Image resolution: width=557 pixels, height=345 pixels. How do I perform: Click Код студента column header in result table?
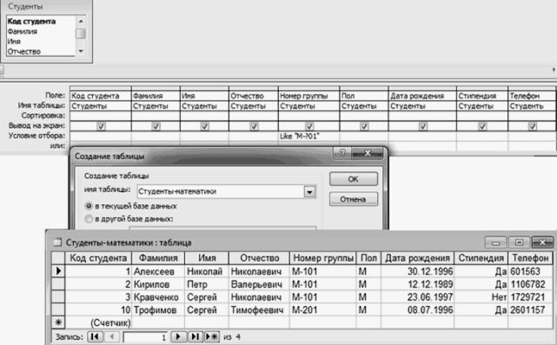coord(98,258)
